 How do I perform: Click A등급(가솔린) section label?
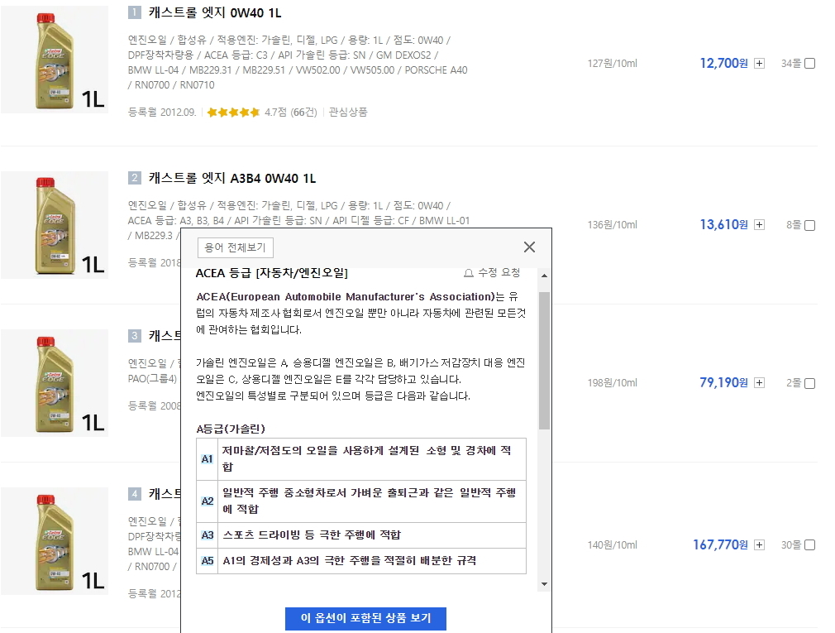[x=230, y=429]
